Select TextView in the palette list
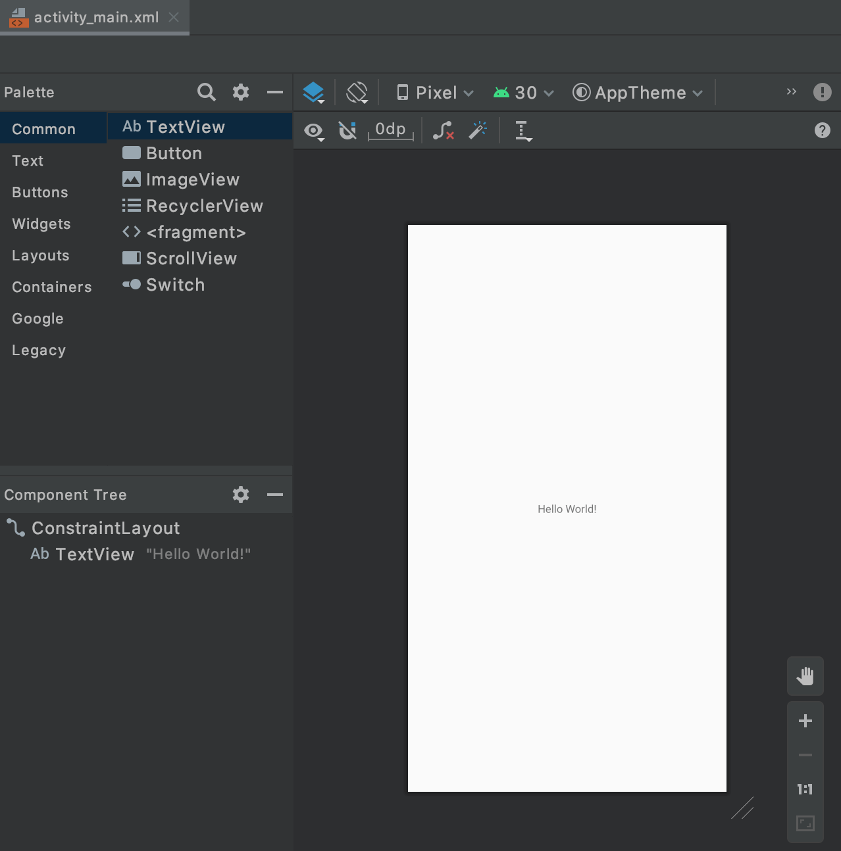Image resolution: width=841 pixels, height=851 pixels. [x=200, y=126]
